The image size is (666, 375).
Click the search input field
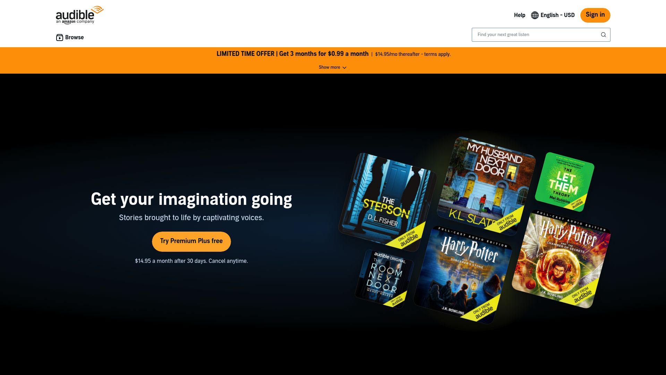(538, 34)
